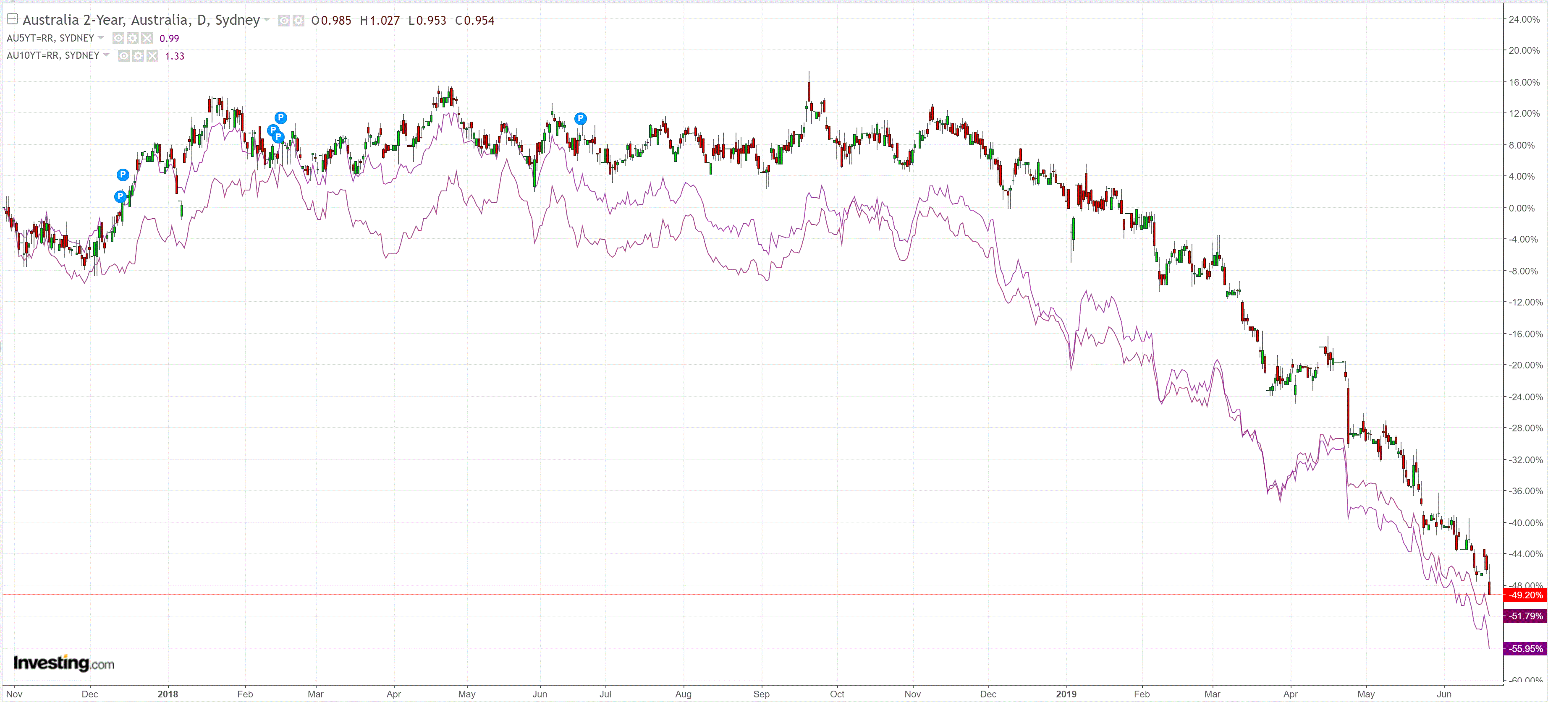Click the lowest blue P marker in December 2017
This screenshot has height=702, width=1548.
(120, 196)
